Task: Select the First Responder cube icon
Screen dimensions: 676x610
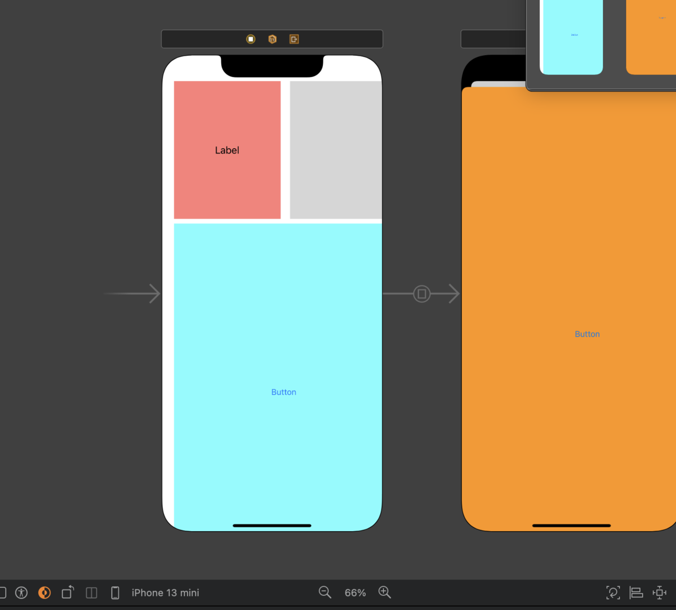Action: 273,39
